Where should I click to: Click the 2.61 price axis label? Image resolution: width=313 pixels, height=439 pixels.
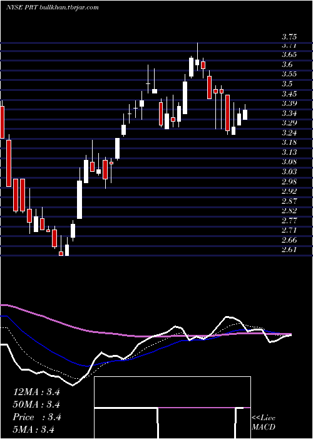[289, 250]
